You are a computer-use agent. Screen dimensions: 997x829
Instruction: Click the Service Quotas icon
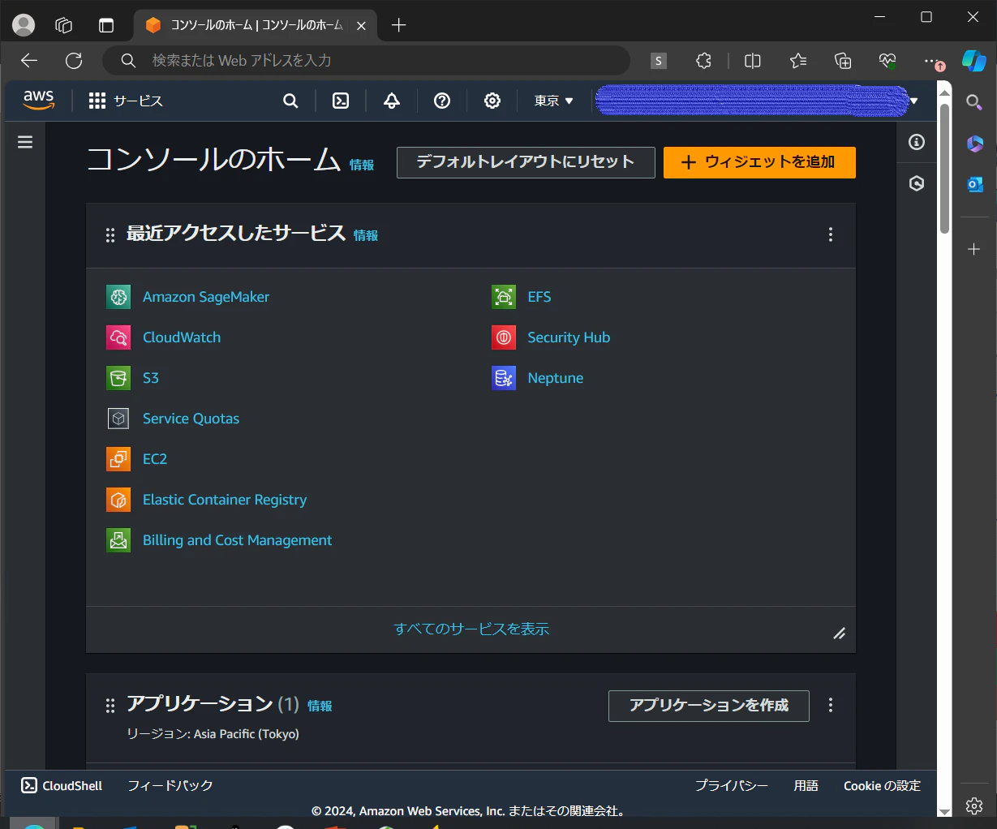tap(118, 419)
